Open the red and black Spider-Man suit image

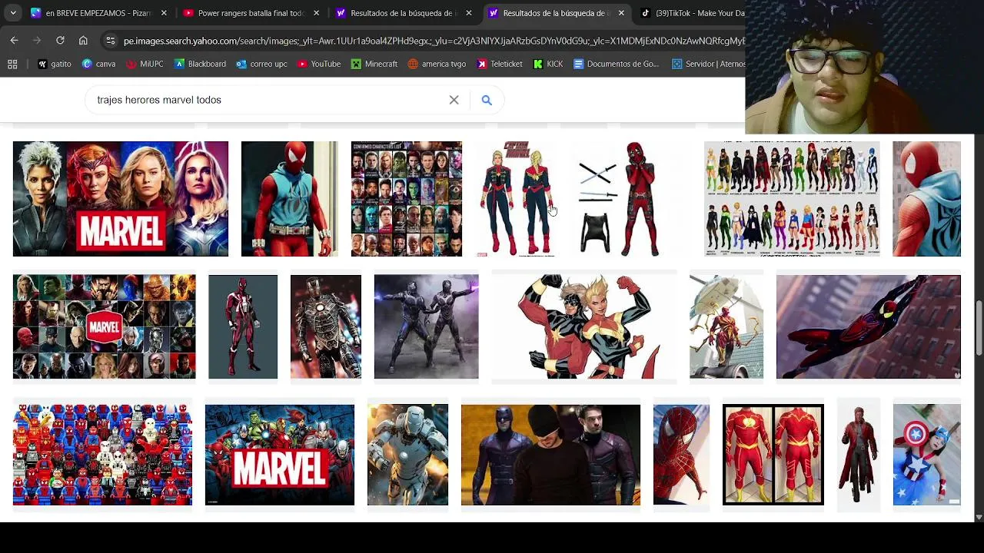(243, 327)
